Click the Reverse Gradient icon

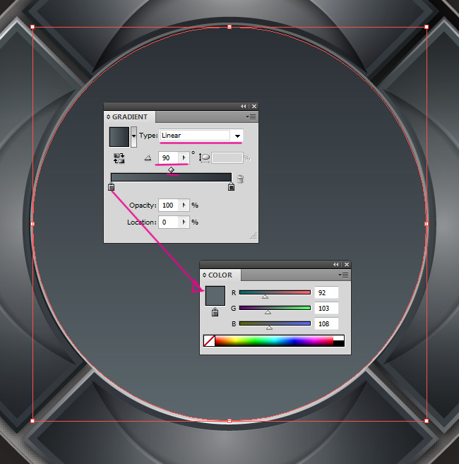coord(119,158)
